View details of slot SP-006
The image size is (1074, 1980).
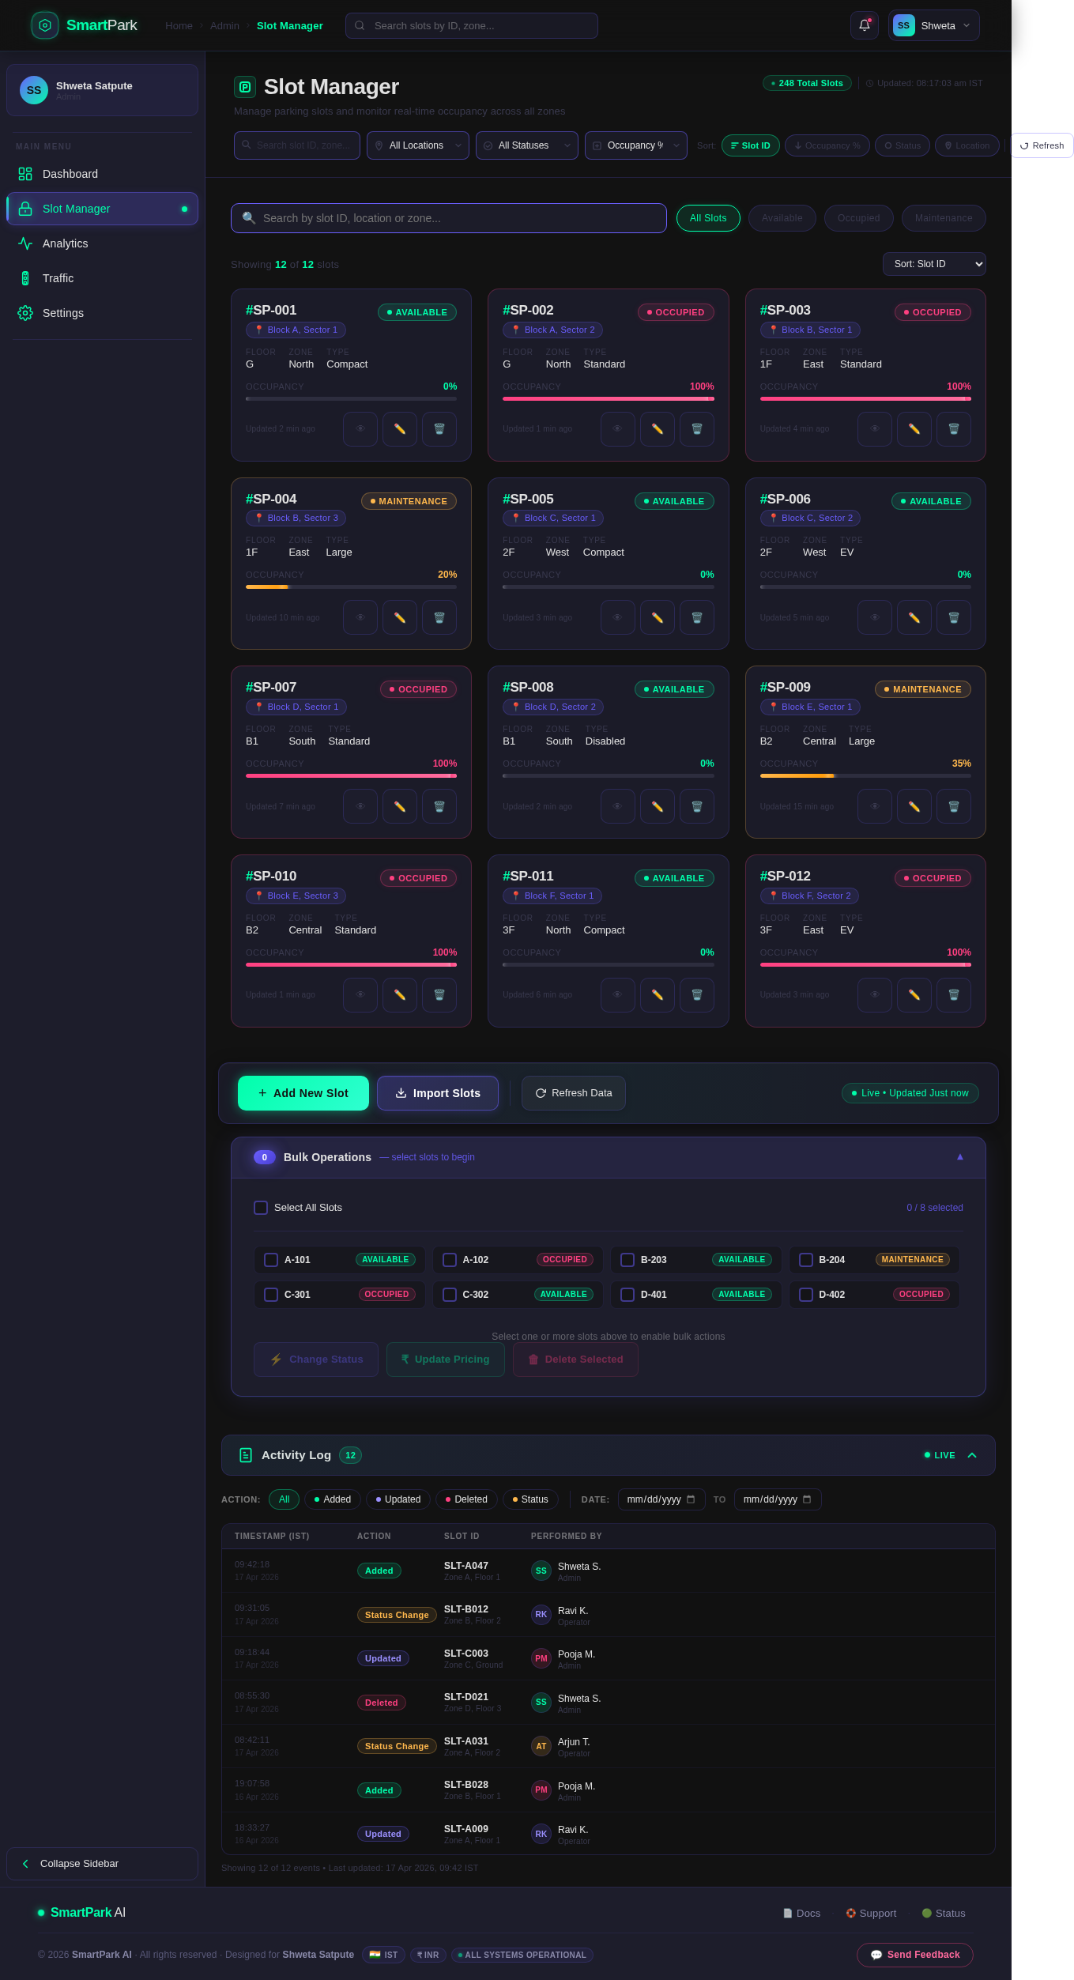tap(875, 617)
